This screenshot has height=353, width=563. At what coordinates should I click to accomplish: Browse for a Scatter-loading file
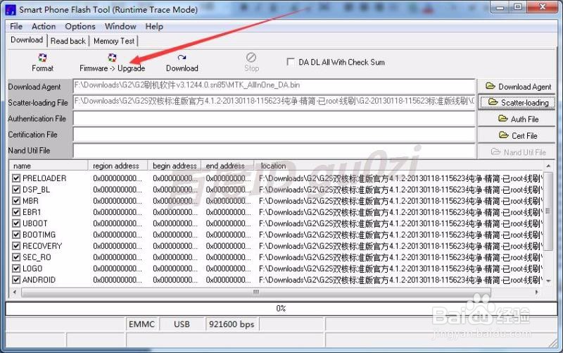517,102
